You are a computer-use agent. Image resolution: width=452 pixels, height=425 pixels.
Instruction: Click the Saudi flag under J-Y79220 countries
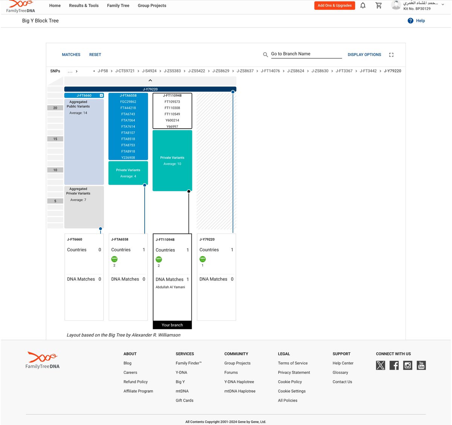pyautogui.click(x=203, y=259)
